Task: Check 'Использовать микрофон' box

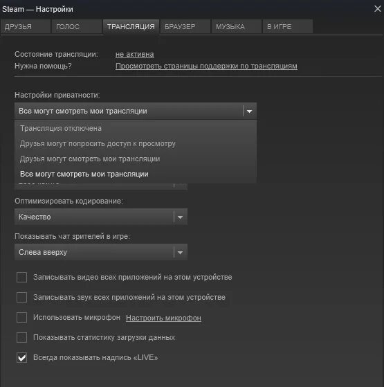Action: [21, 317]
